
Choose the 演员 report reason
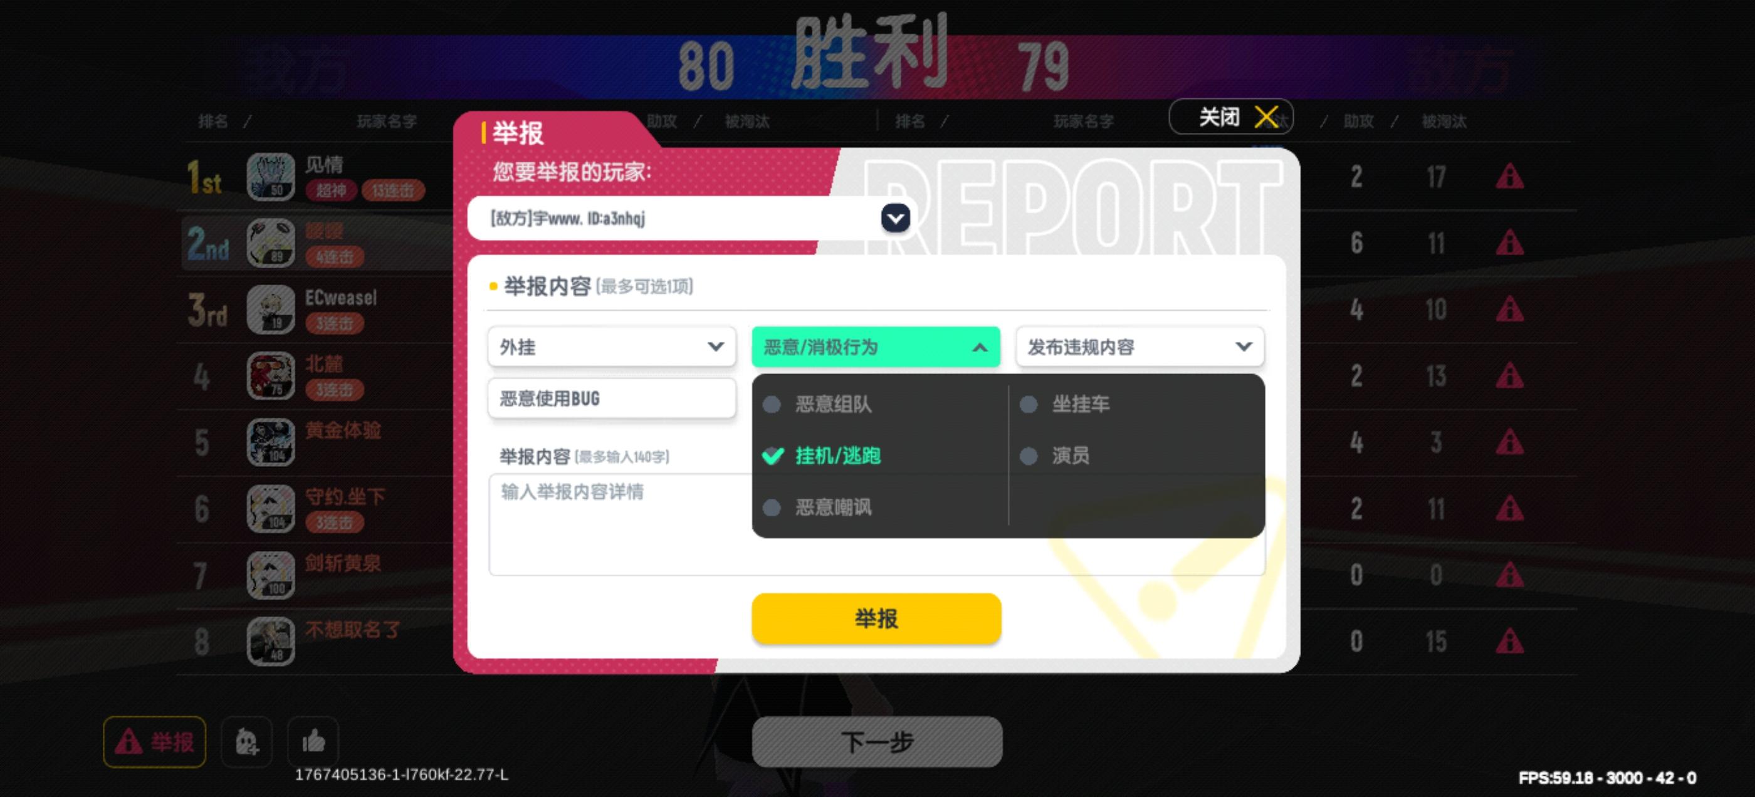[x=1055, y=456]
